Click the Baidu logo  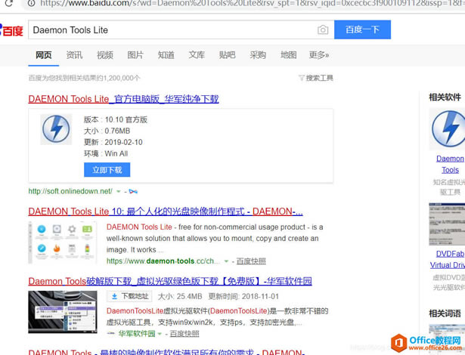[x=11, y=30]
